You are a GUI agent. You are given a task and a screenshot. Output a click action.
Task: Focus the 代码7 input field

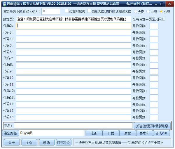pyautogui.click(x=73, y=58)
